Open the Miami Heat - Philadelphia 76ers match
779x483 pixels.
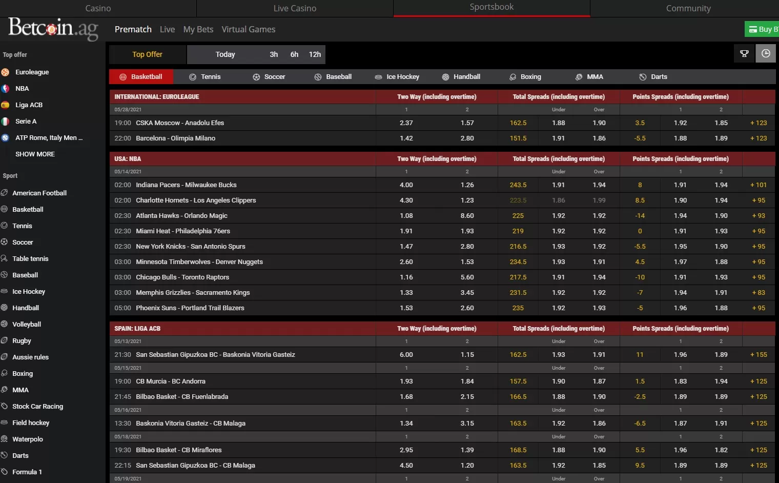(x=183, y=231)
